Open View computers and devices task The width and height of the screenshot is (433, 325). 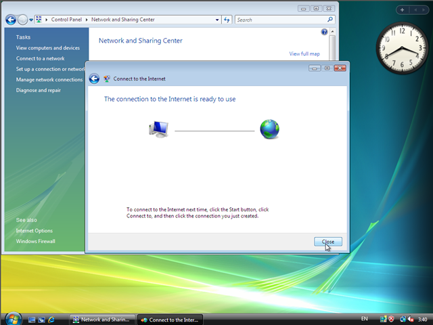(x=48, y=48)
